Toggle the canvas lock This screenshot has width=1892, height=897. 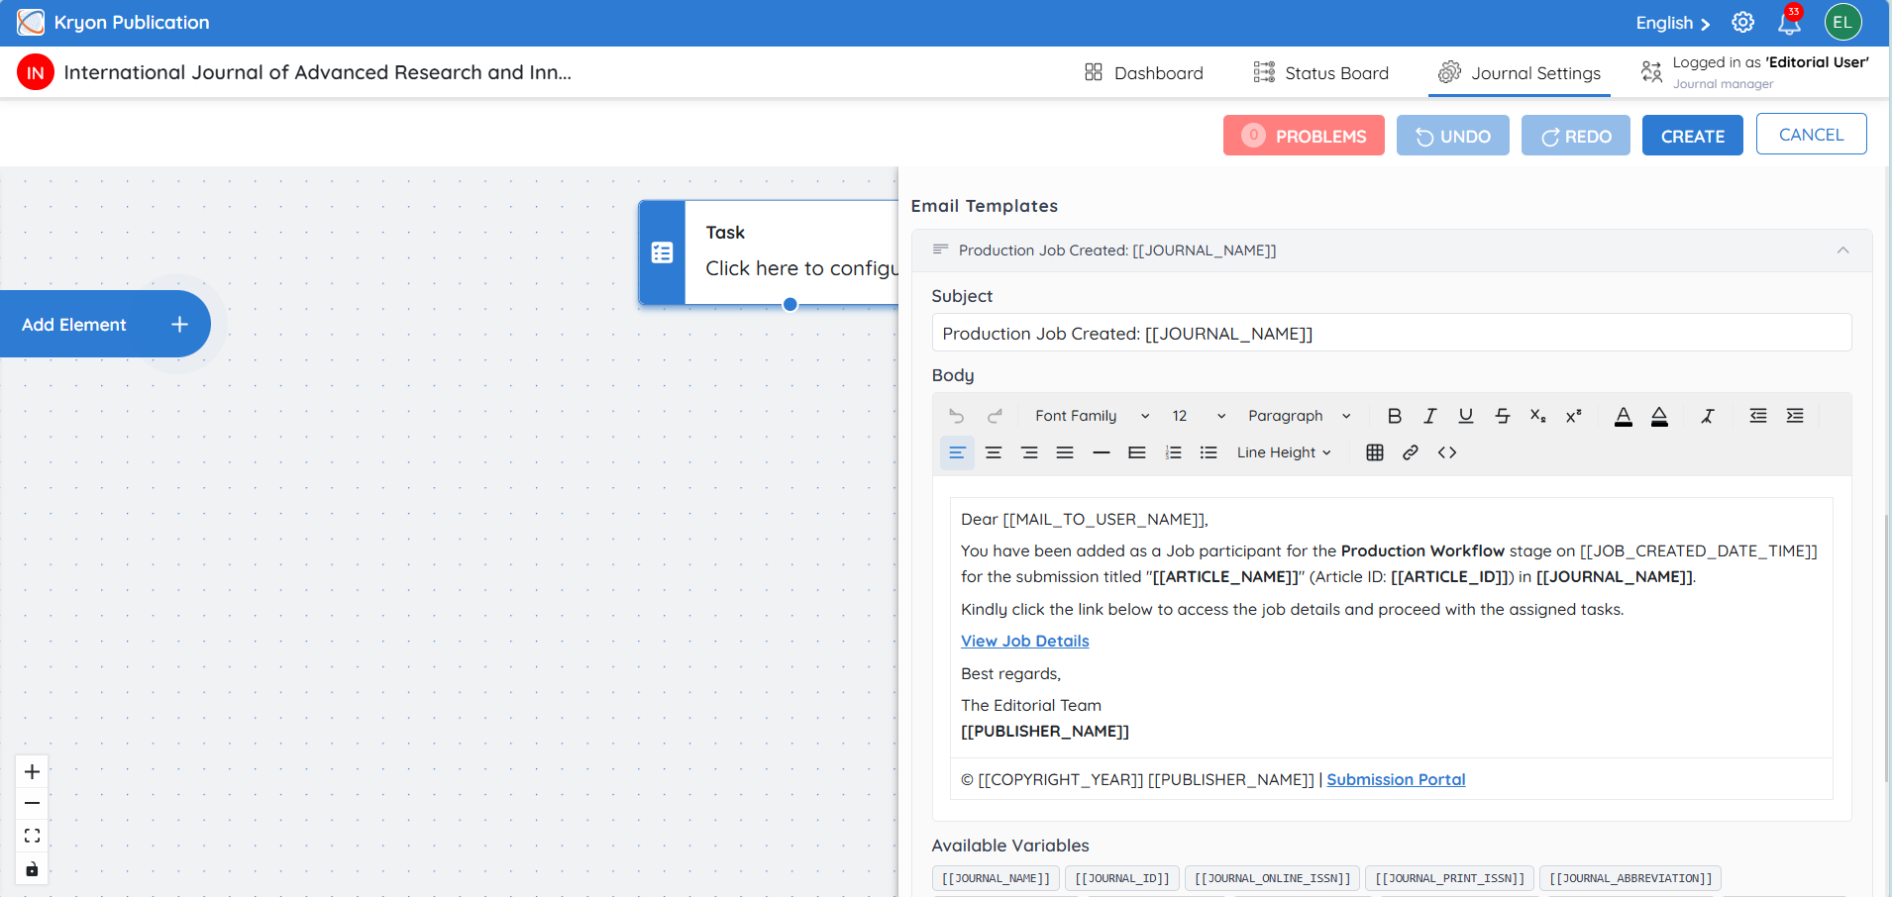point(32,868)
